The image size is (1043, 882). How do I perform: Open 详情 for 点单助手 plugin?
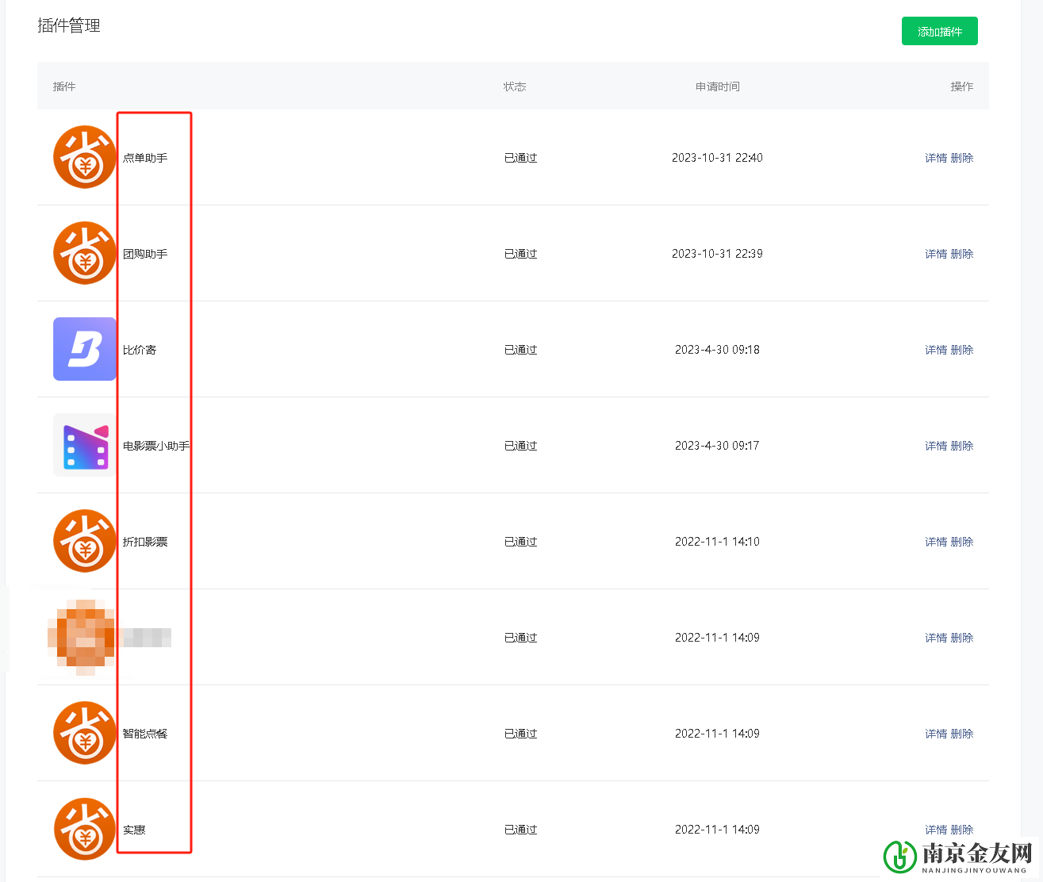[x=936, y=158]
